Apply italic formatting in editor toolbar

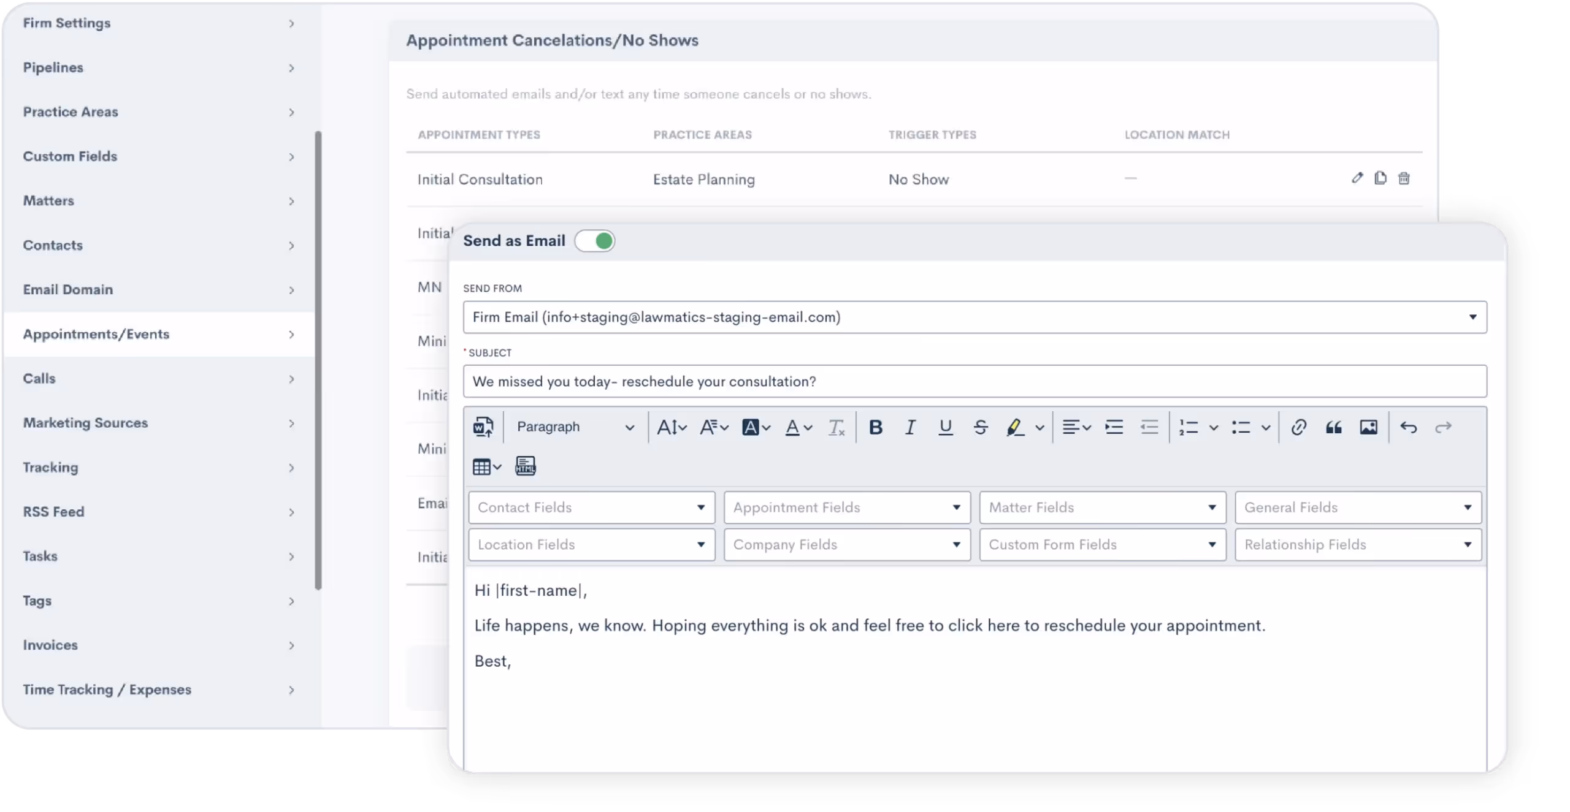(910, 427)
